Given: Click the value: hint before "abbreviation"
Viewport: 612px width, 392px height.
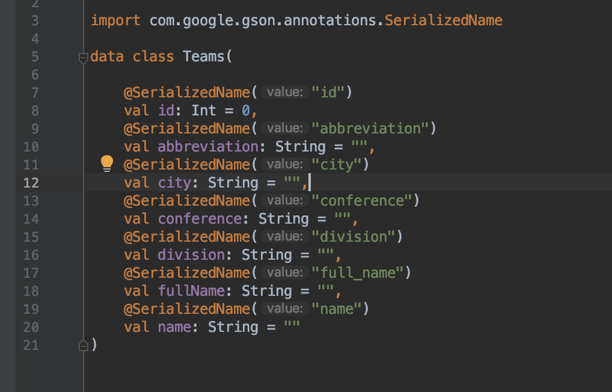Looking at the screenshot, I should 285,128.
